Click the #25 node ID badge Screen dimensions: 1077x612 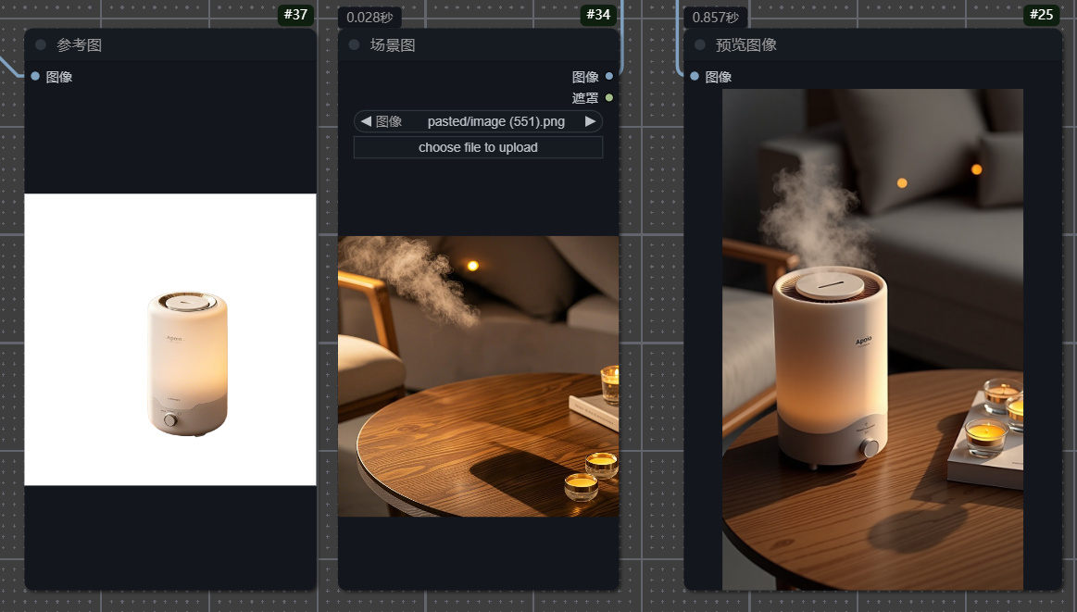pyautogui.click(x=1042, y=15)
